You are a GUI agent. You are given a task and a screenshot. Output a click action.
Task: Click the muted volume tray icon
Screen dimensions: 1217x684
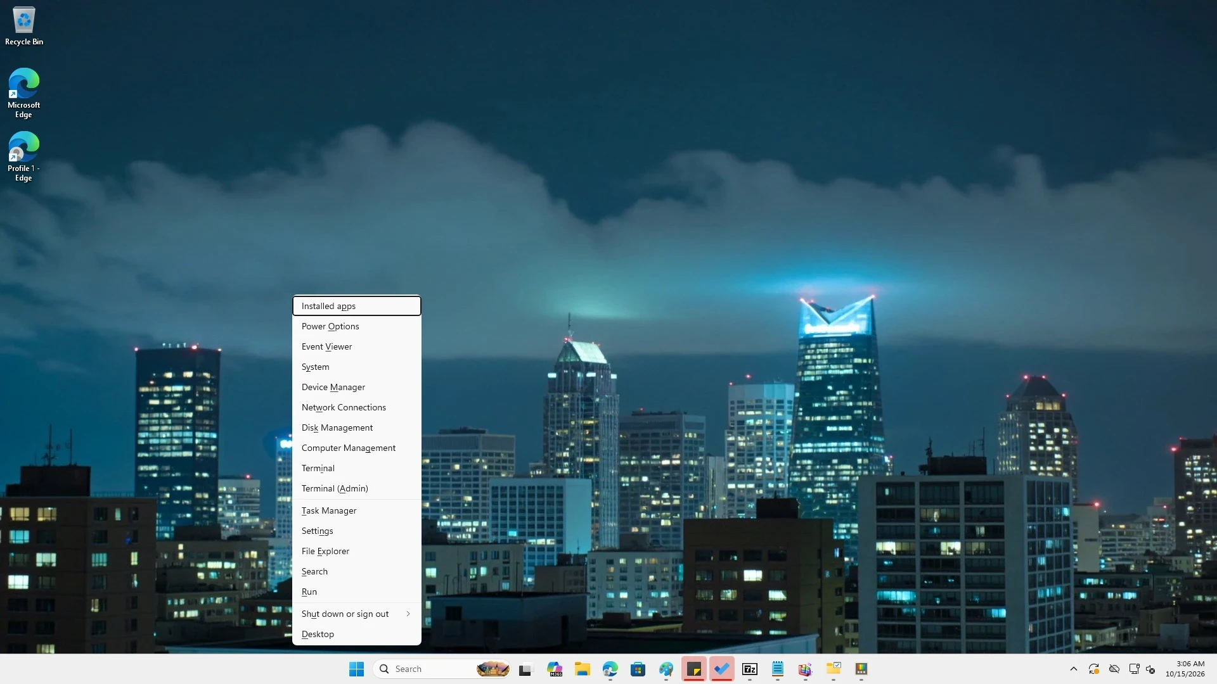pyautogui.click(x=1150, y=669)
